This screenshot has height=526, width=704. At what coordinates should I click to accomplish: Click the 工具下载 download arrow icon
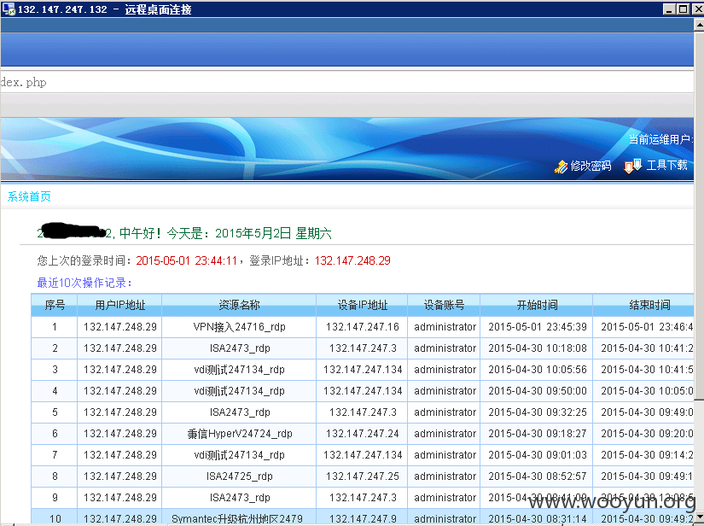[632, 167]
